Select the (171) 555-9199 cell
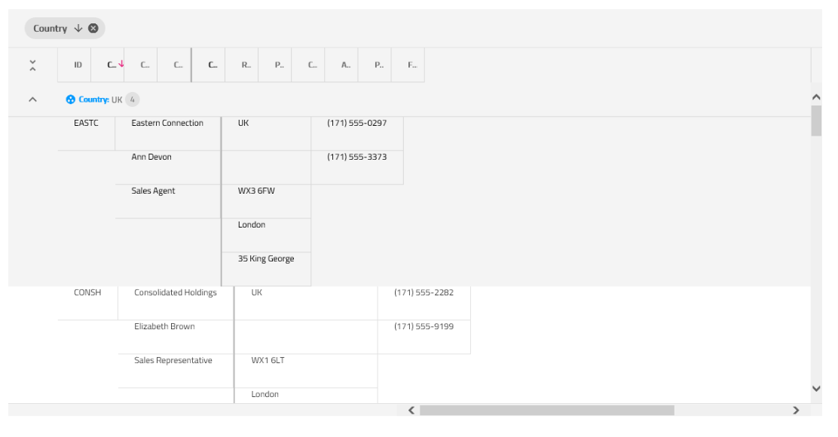Viewport: 838px width, 437px height. 424,337
